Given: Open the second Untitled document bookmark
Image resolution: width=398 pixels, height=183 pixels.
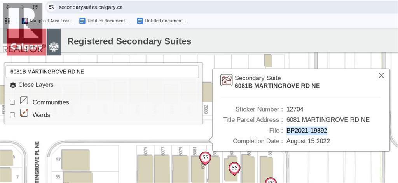Looking at the screenshot, I should [162, 21].
